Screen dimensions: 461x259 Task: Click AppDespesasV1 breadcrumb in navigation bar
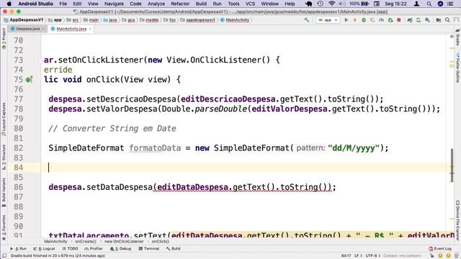click(24, 20)
